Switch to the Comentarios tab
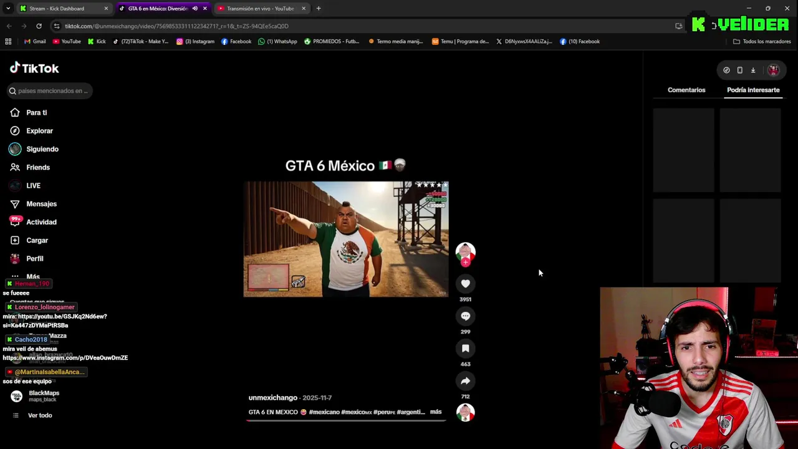This screenshot has height=449, width=798. pyautogui.click(x=686, y=90)
